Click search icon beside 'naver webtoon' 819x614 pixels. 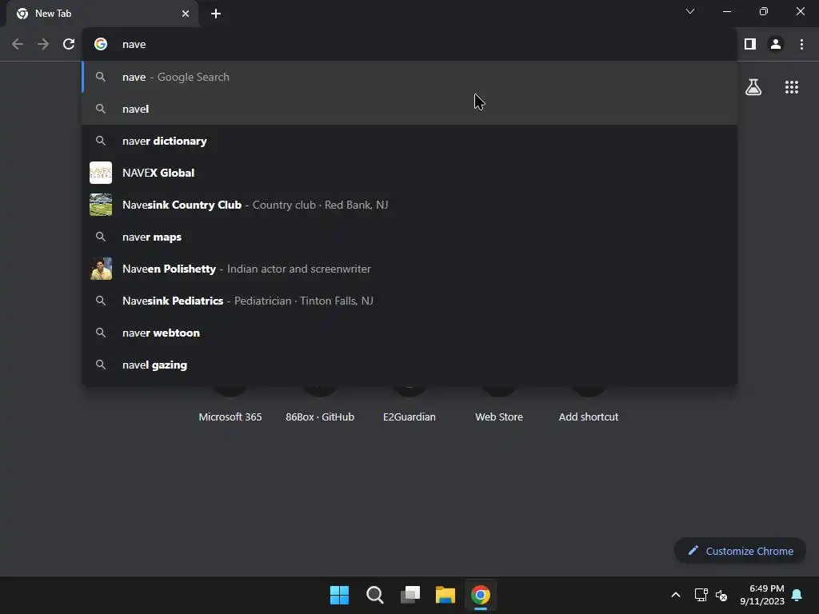101,333
